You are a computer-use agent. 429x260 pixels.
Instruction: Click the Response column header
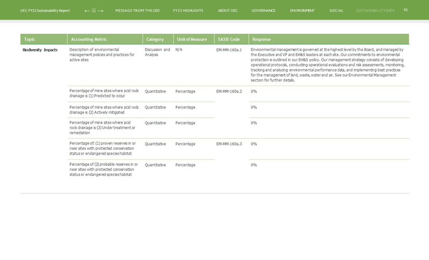coord(261,39)
